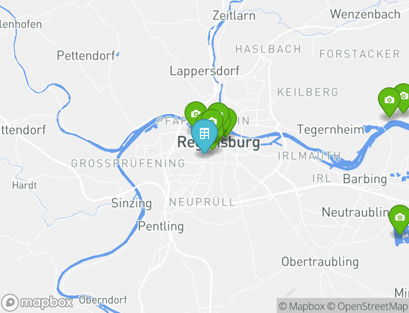Select the GROSSPRÜFENING district label
Screen dimensions: 409x313
(128, 164)
